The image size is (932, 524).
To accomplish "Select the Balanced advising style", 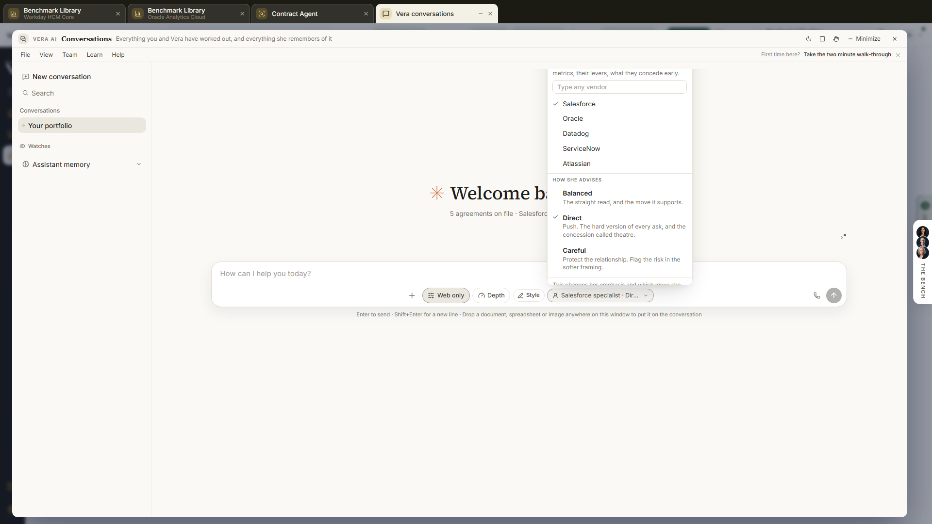I will [619, 197].
